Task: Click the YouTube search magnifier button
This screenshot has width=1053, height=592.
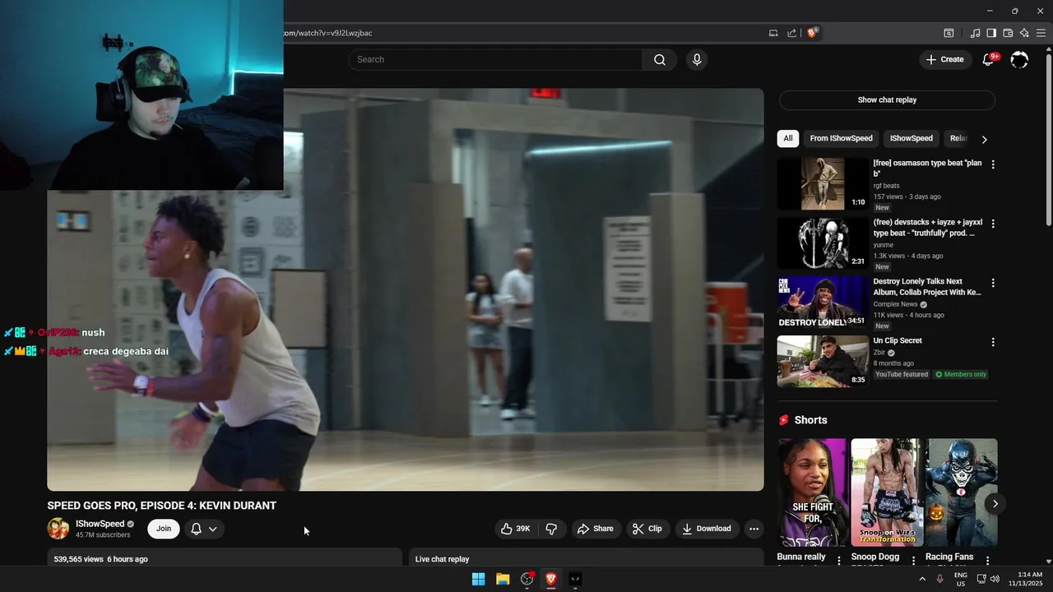Action: click(660, 59)
